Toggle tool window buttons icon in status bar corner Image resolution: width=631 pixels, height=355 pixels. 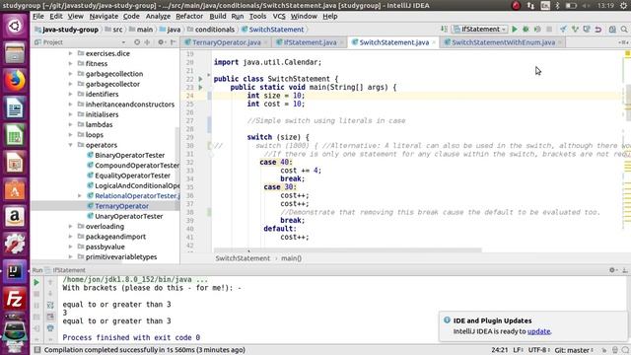37,350
